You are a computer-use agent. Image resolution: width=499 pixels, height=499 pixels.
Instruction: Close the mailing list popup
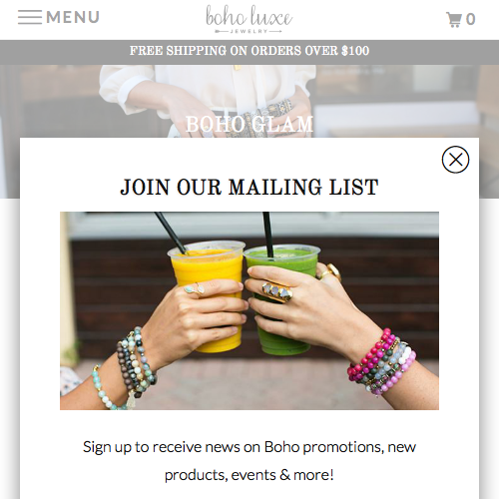455,160
